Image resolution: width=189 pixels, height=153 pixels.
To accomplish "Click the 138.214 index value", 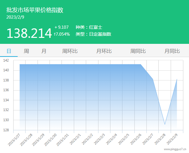I will [29, 33].
